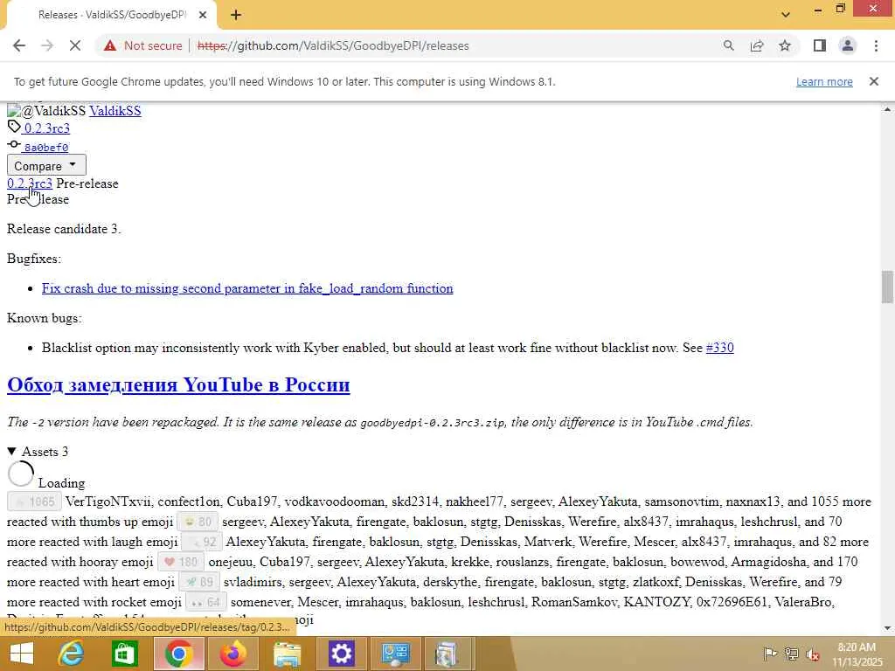
Task: Open the last taskbar app icon
Action: tap(448, 654)
